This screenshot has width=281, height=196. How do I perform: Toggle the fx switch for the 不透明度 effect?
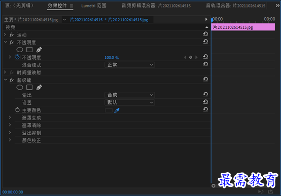coord(12,42)
